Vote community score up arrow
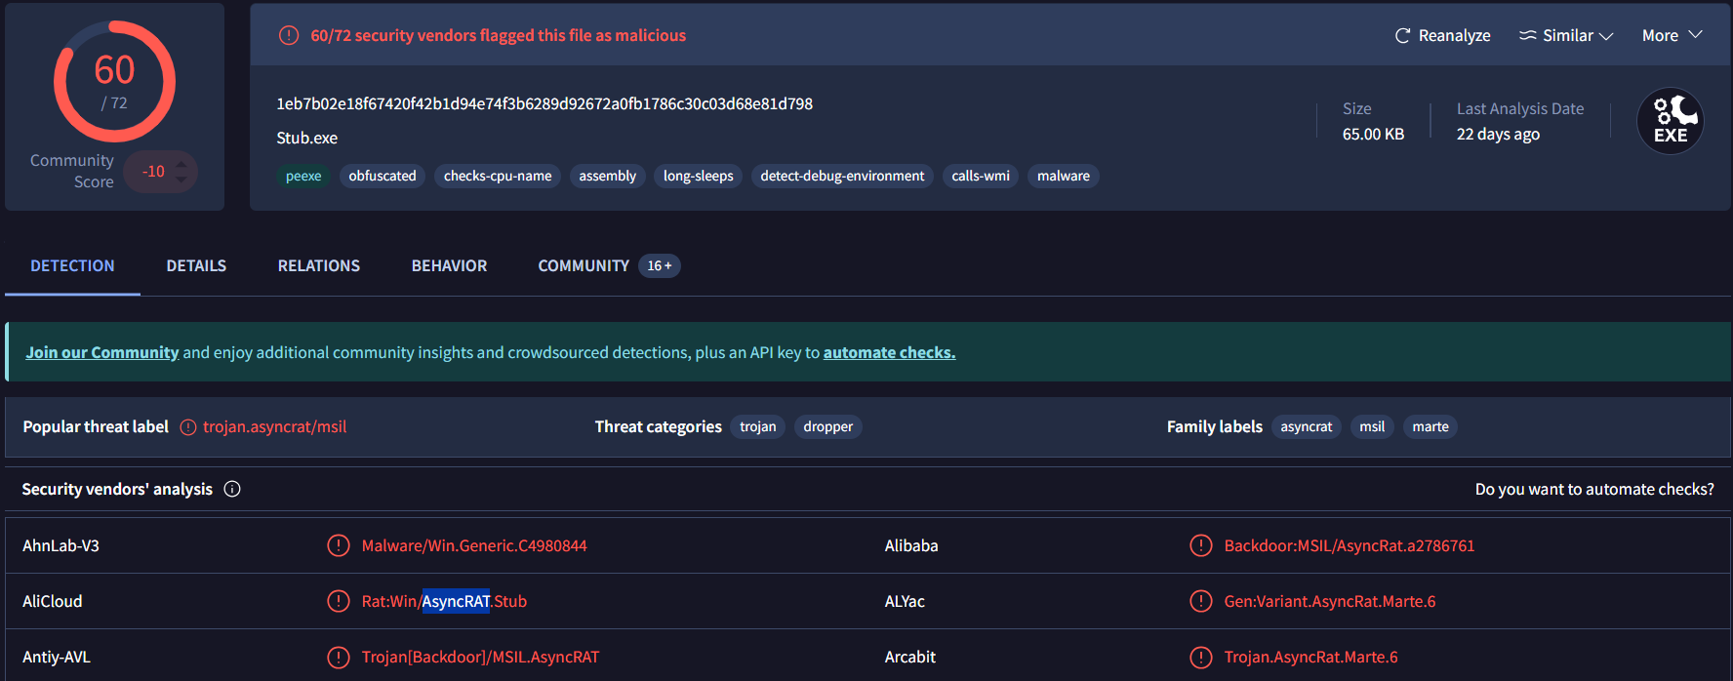Image resolution: width=1733 pixels, height=681 pixels. [x=181, y=163]
